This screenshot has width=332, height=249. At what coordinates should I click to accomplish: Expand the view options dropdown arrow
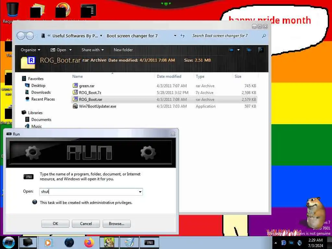click(x=238, y=50)
